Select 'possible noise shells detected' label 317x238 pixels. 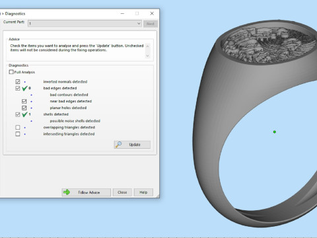[x=75, y=121]
